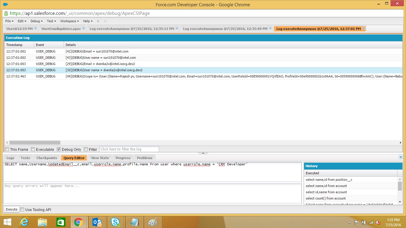406x228 pixels.
Task: Enable the Filter checkbox
Action: pyautogui.click(x=86, y=149)
